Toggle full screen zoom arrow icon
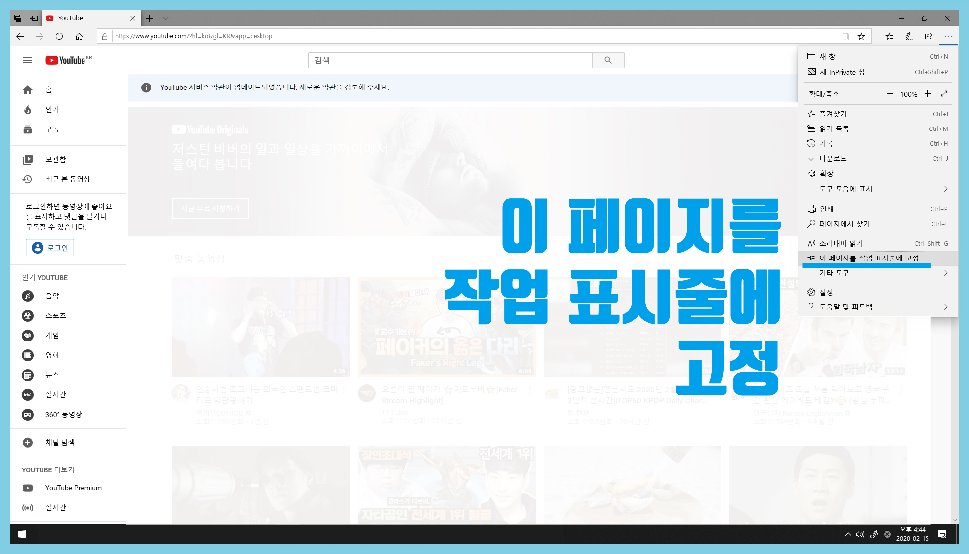969x554 pixels. [944, 94]
